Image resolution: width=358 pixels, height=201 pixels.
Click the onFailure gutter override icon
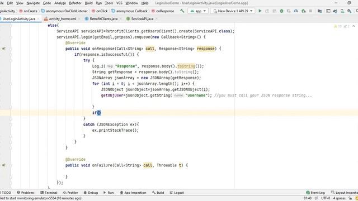point(4,165)
